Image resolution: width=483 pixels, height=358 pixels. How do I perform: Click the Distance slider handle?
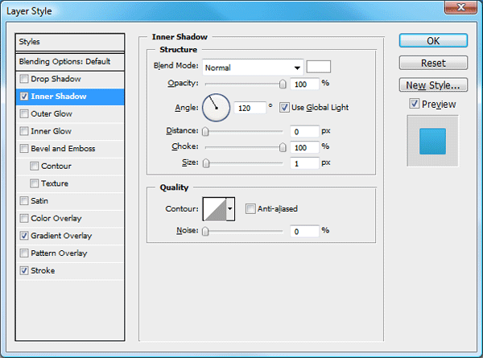pos(205,132)
